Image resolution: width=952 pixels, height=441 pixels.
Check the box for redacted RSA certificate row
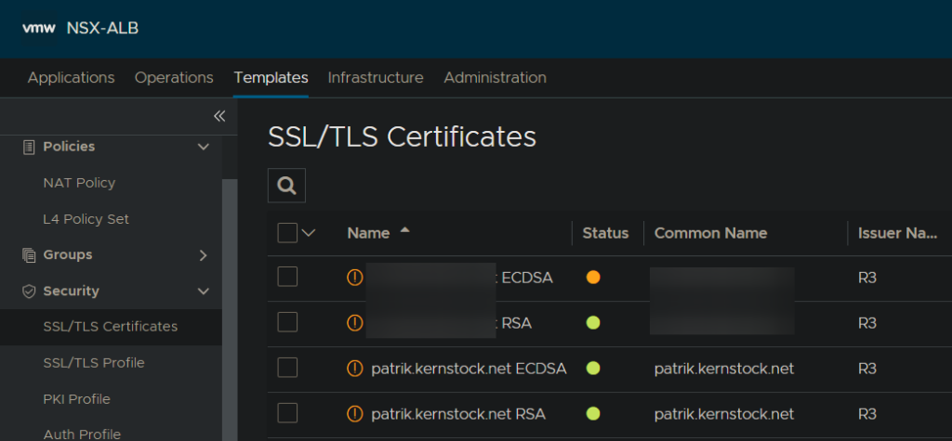pyautogui.click(x=287, y=322)
